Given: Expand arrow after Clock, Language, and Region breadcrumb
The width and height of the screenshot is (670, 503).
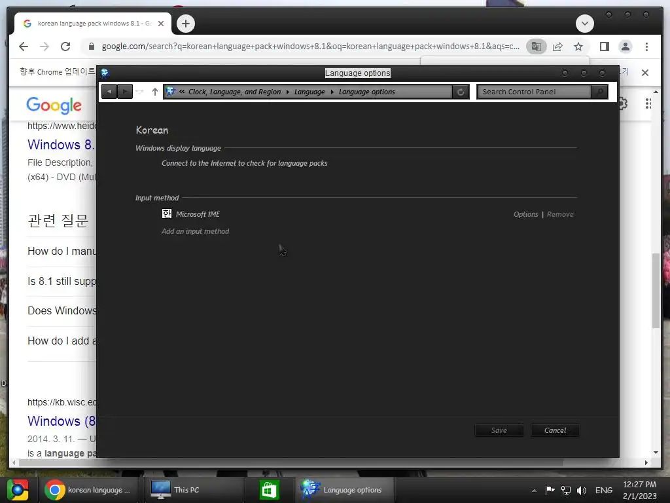Looking at the screenshot, I should (x=288, y=92).
